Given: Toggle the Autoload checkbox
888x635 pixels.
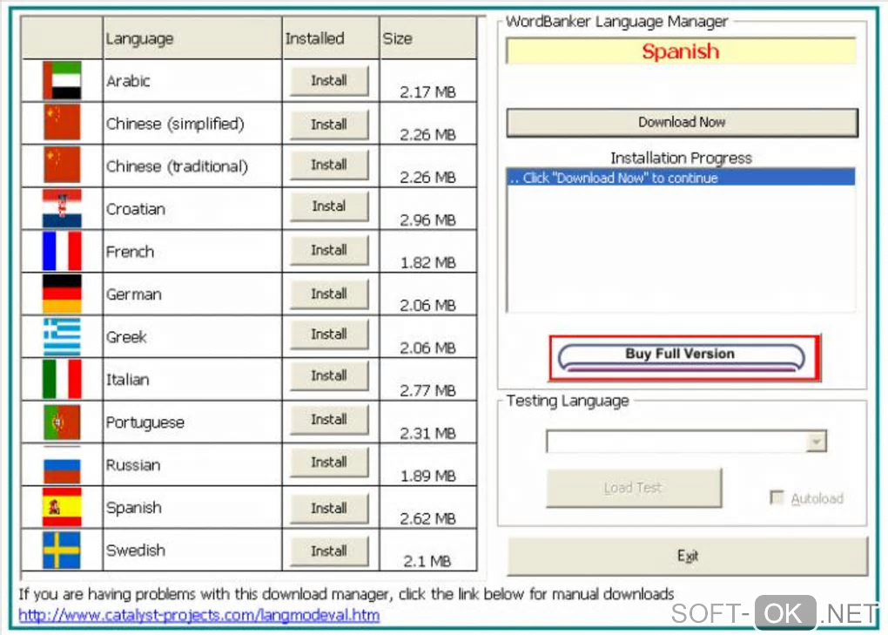Looking at the screenshot, I should [x=777, y=497].
